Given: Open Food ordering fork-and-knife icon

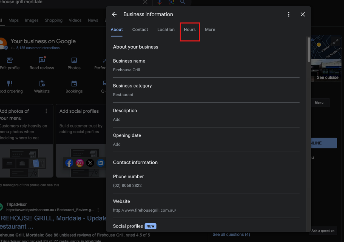Looking at the screenshot, I should (10, 83).
